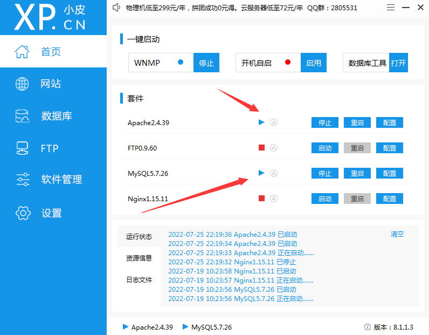Open 软件管理 sidebar menu item
Screen dimensions: 429x335
point(53,180)
